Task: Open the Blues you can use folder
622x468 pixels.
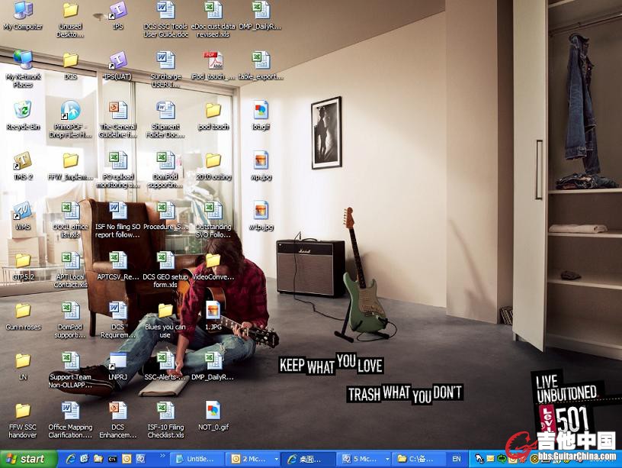Action: pyautogui.click(x=165, y=311)
